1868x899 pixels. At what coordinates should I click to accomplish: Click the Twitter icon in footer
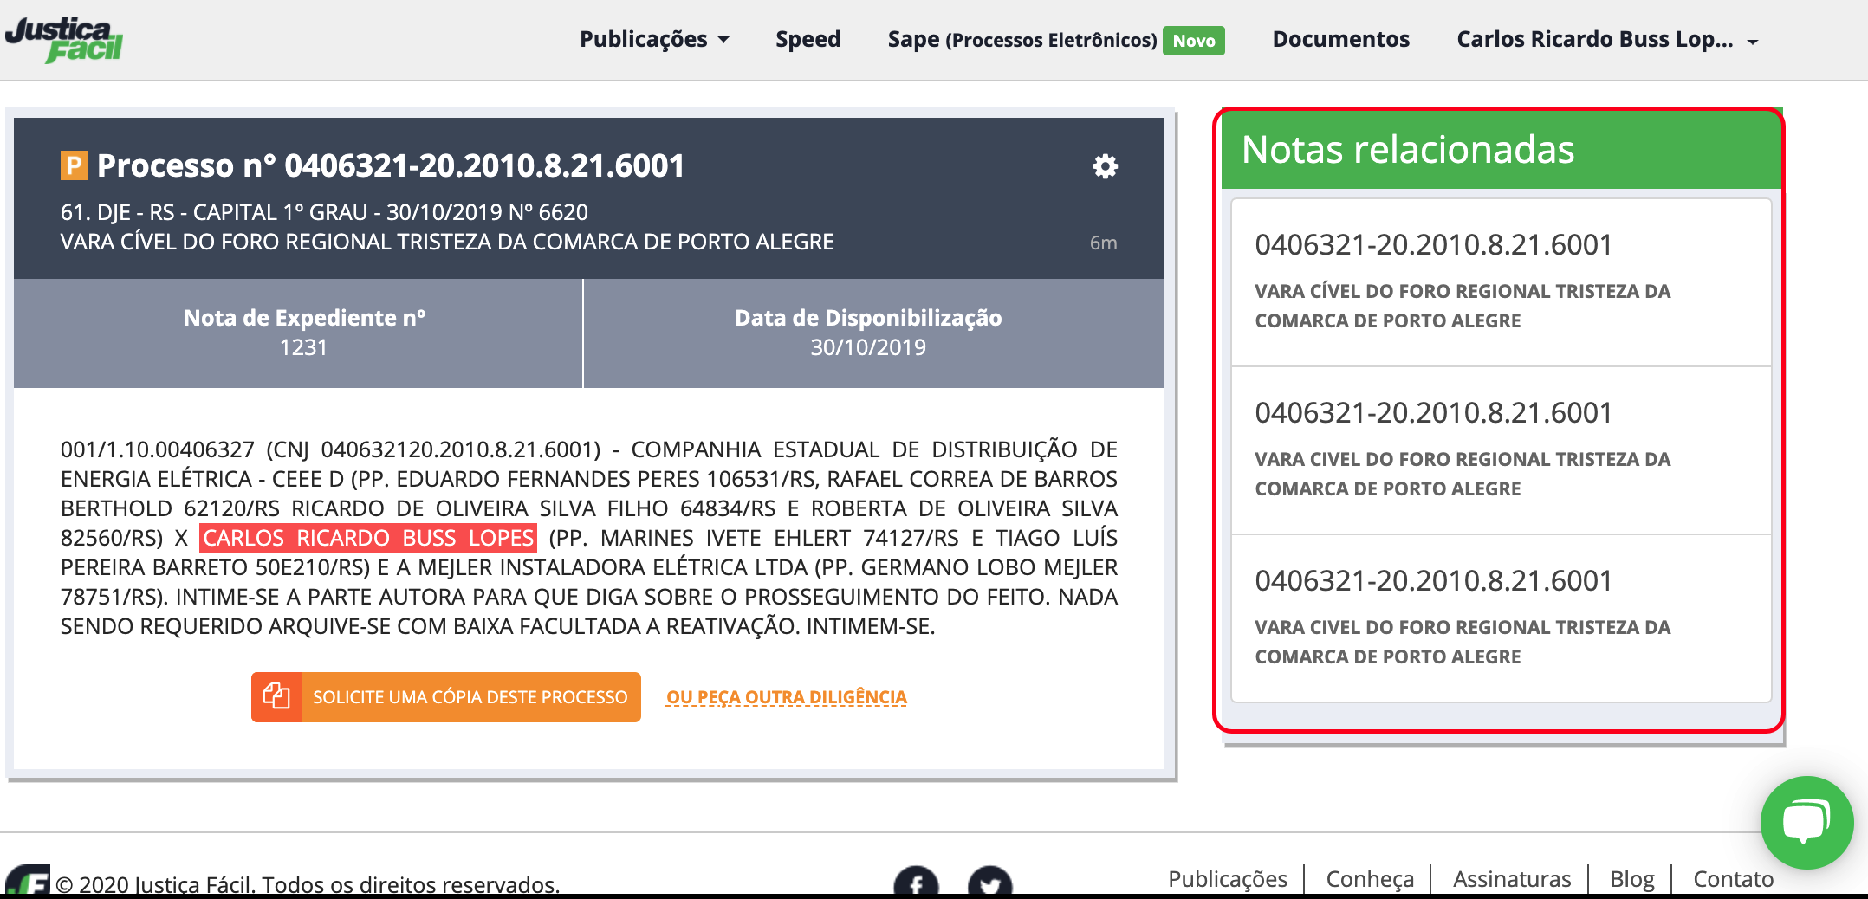click(989, 883)
